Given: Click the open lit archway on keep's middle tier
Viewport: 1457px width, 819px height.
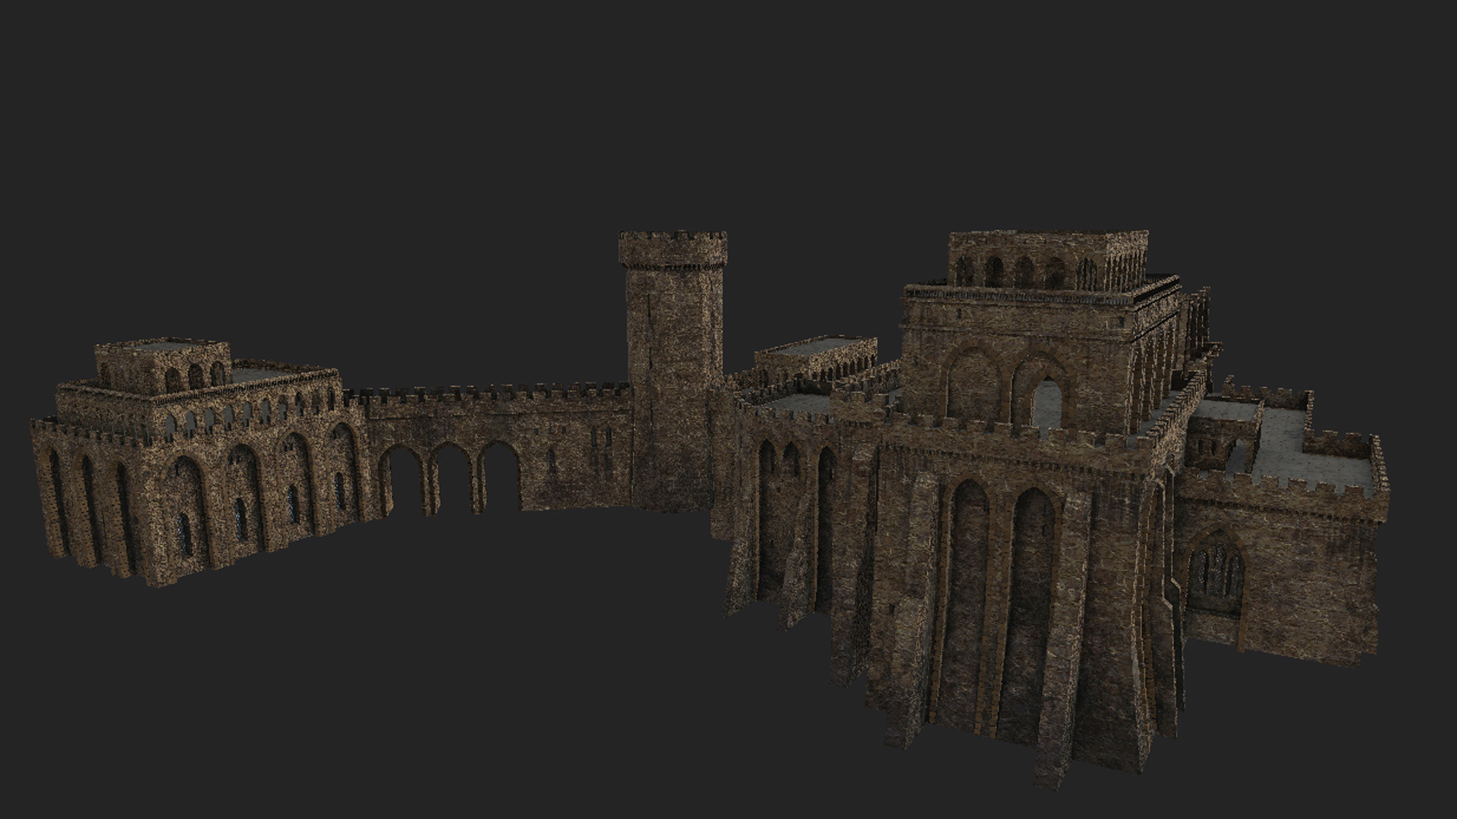Looking at the screenshot, I should pyautogui.click(x=1047, y=400).
